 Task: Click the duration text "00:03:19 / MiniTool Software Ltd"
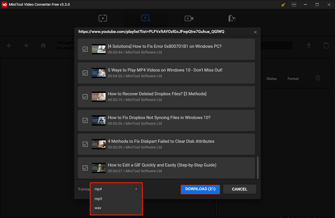(135, 100)
